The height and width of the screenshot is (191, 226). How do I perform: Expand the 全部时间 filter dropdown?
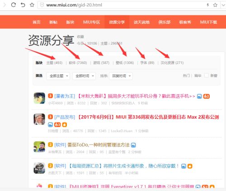pos(84,76)
